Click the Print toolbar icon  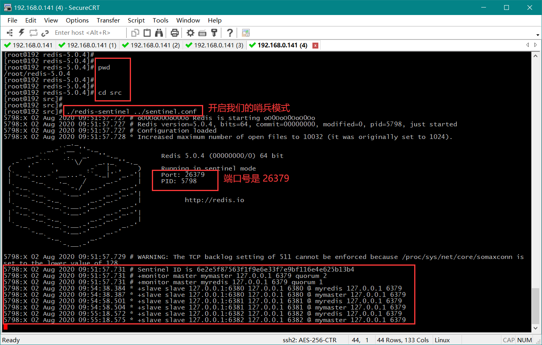[x=174, y=33]
